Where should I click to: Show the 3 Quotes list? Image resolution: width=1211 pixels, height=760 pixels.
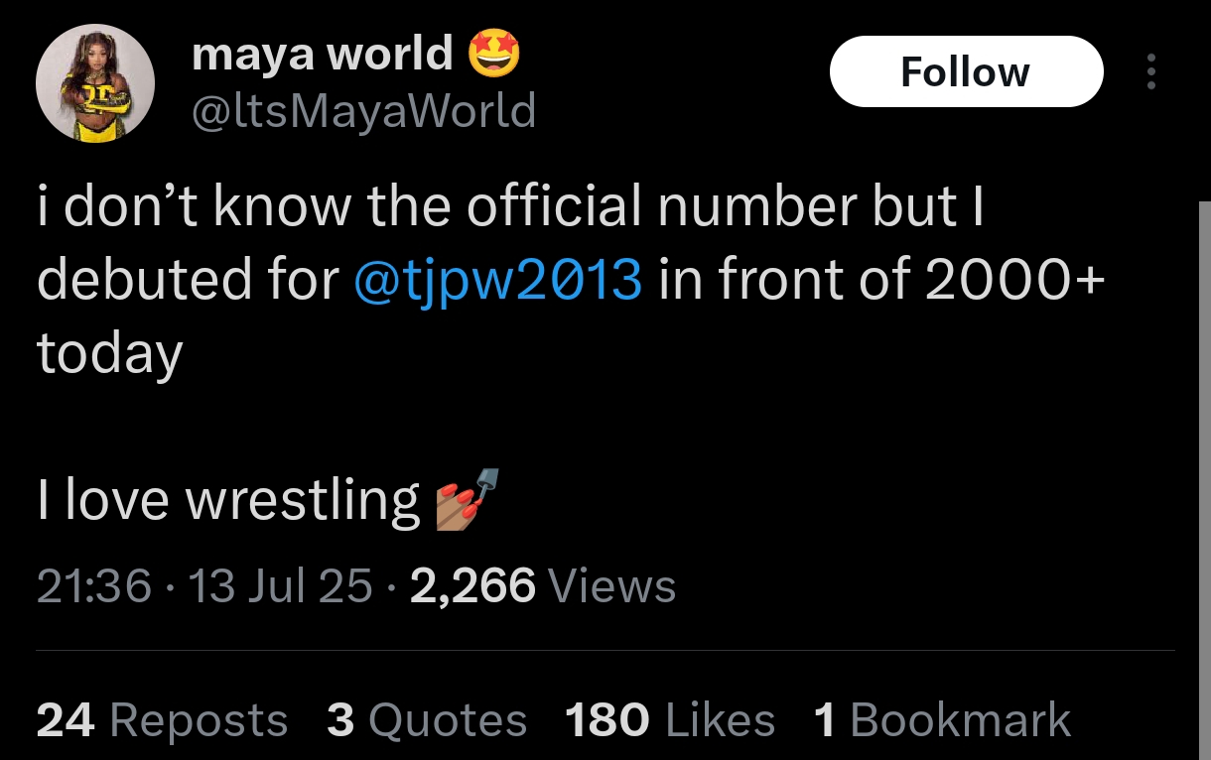tap(427, 720)
